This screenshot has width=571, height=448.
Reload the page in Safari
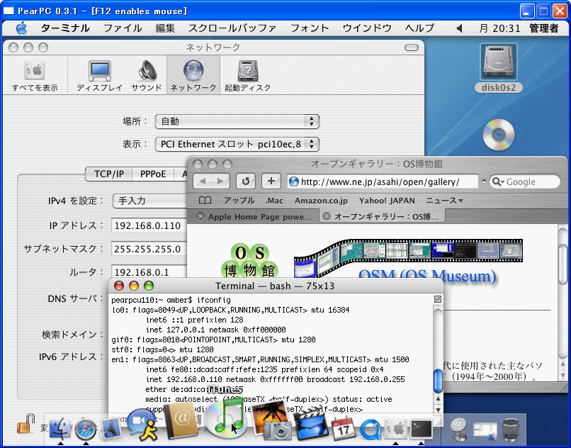[x=246, y=181]
